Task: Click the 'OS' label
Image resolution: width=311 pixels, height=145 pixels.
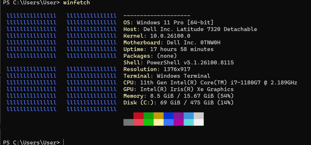Action: (x=127, y=23)
